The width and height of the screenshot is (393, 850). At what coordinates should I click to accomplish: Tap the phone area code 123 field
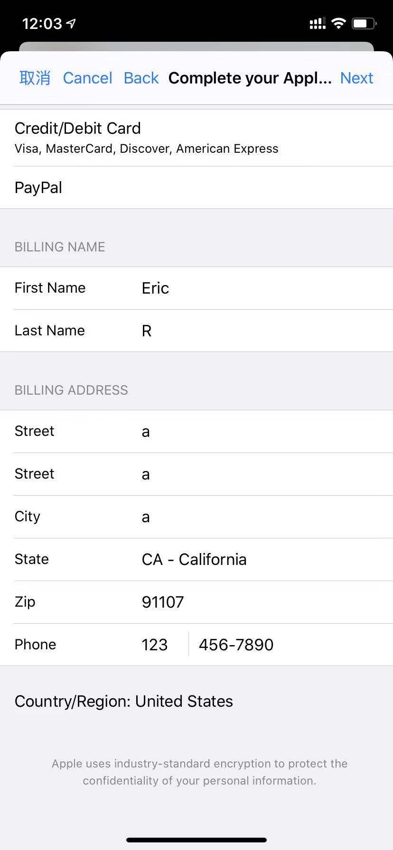(155, 644)
